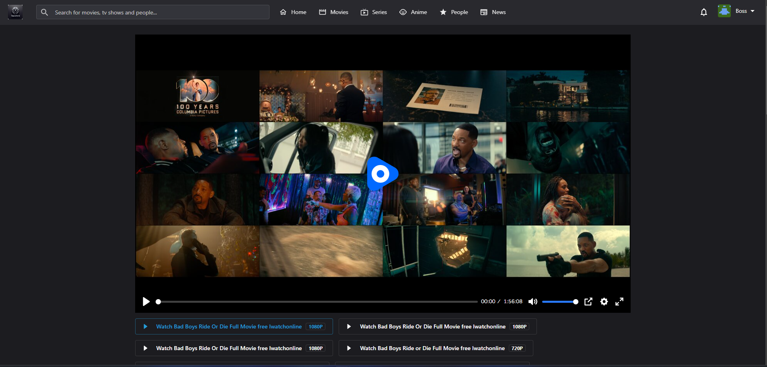Open the Home menu item

coord(293,12)
